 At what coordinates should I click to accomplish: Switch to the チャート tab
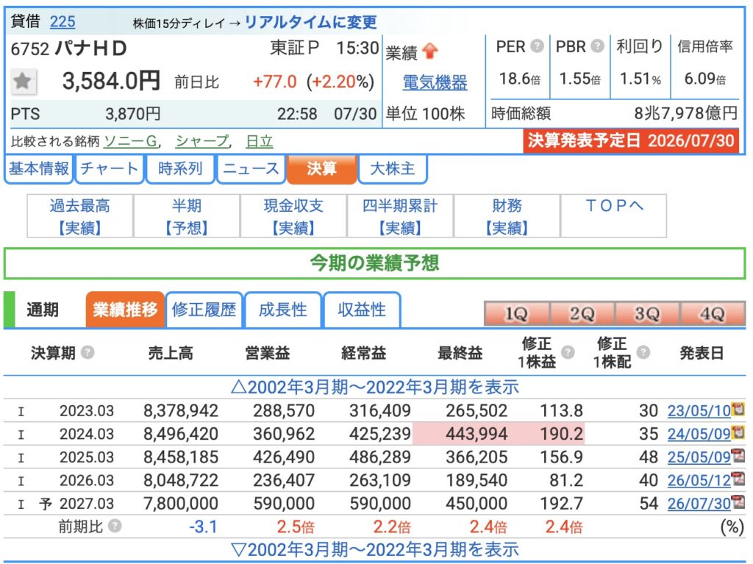click(x=110, y=168)
